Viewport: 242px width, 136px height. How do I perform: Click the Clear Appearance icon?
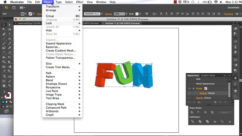pyautogui.click(x=215, y=102)
